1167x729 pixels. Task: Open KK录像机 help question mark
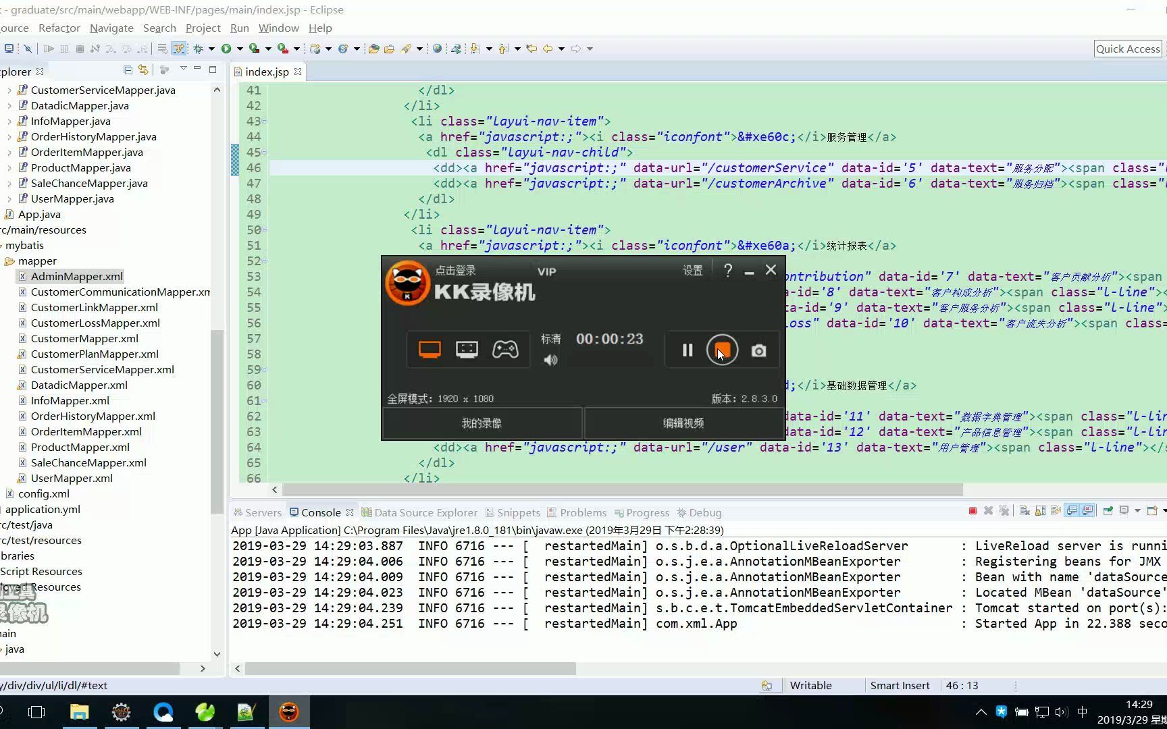(x=728, y=270)
